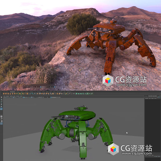Open the Show menu in the viewport panel
161x161 pixels.
pyautogui.click(x=14, y=96)
